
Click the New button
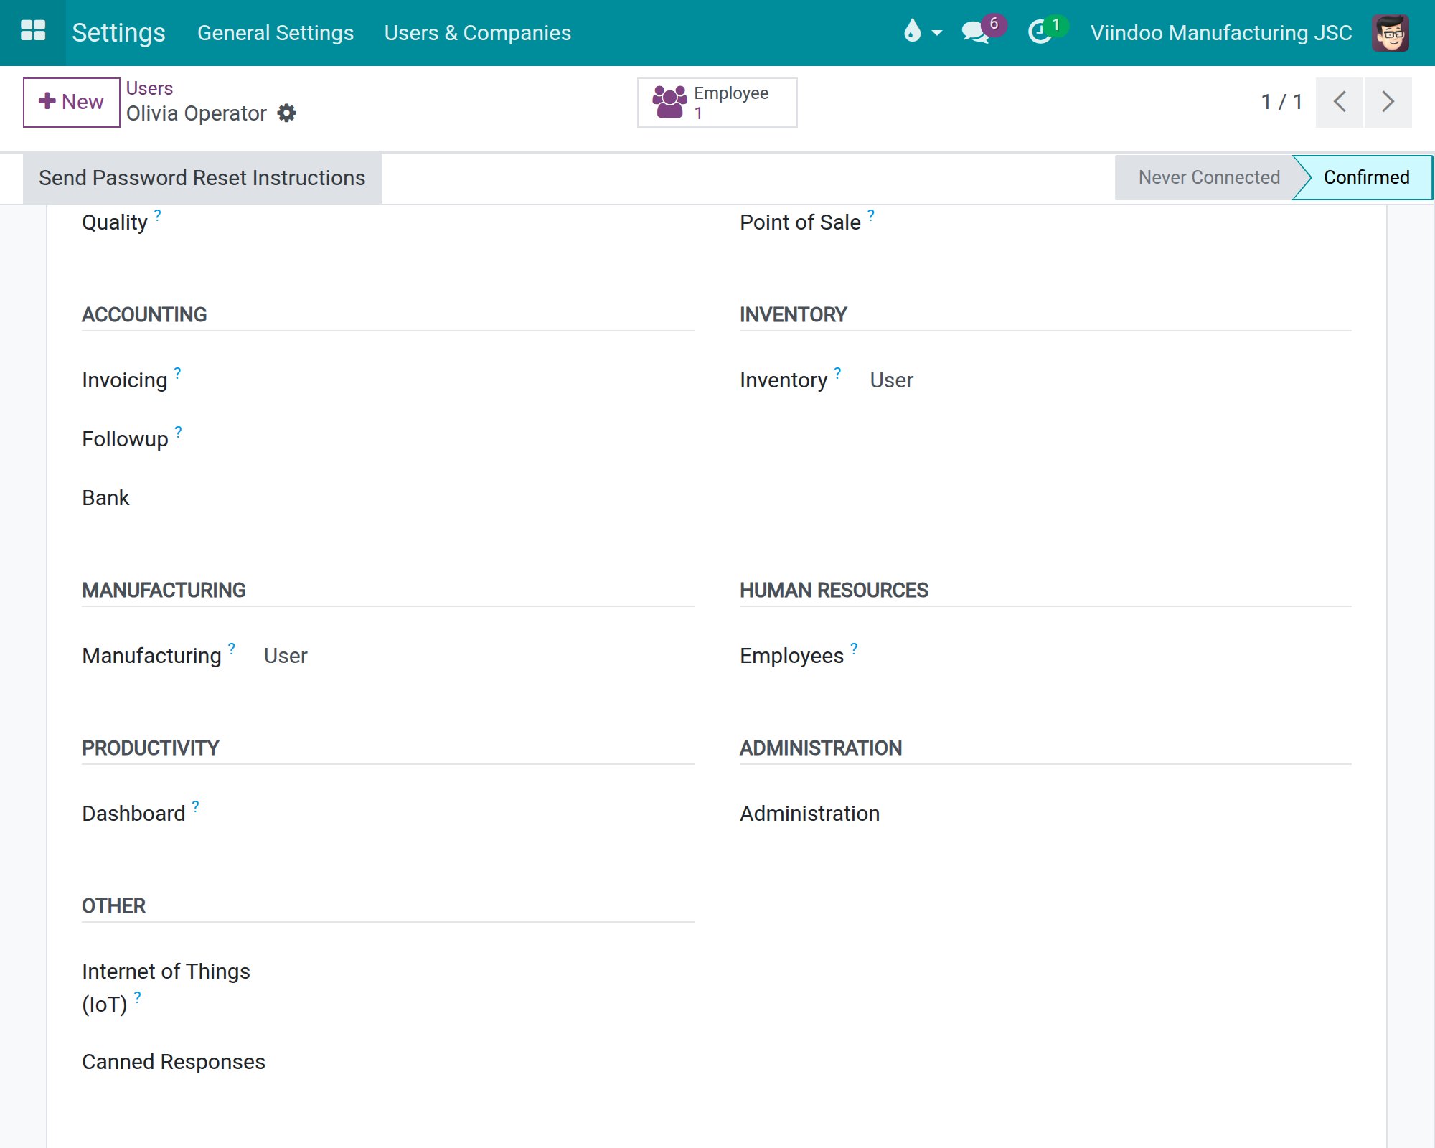click(x=71, y=102)
